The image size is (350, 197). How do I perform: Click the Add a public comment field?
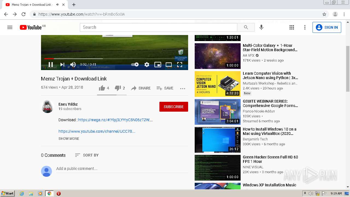122,169
